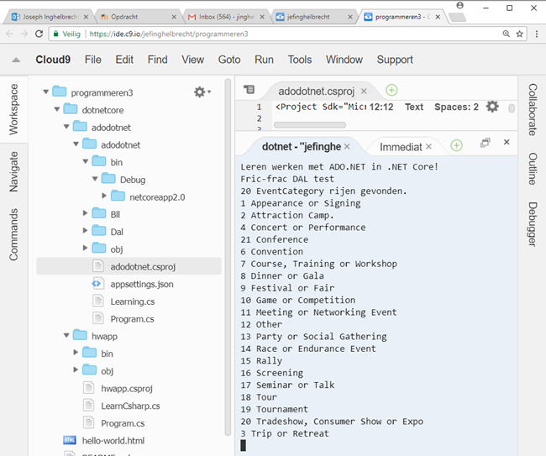Open the Debugger side panel

coord(533,224)
